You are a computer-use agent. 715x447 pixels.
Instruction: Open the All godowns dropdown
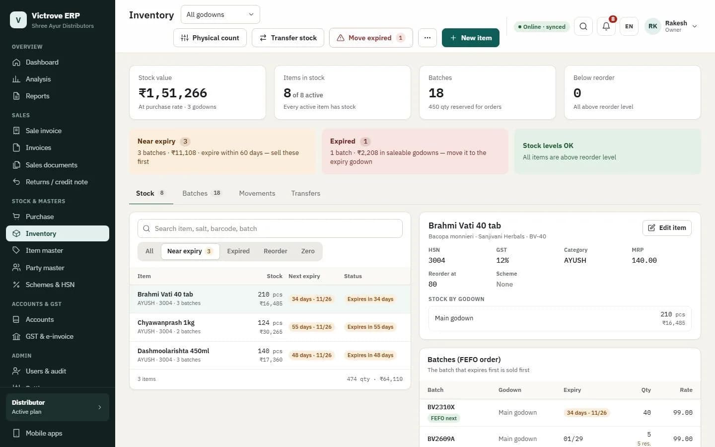tap(220, 14)
